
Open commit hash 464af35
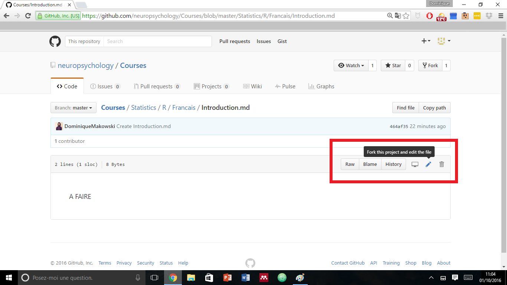399,127
